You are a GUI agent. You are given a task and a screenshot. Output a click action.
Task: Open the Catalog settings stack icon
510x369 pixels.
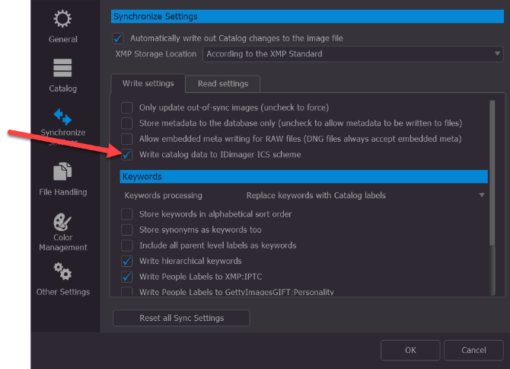(x=62, y=68)
